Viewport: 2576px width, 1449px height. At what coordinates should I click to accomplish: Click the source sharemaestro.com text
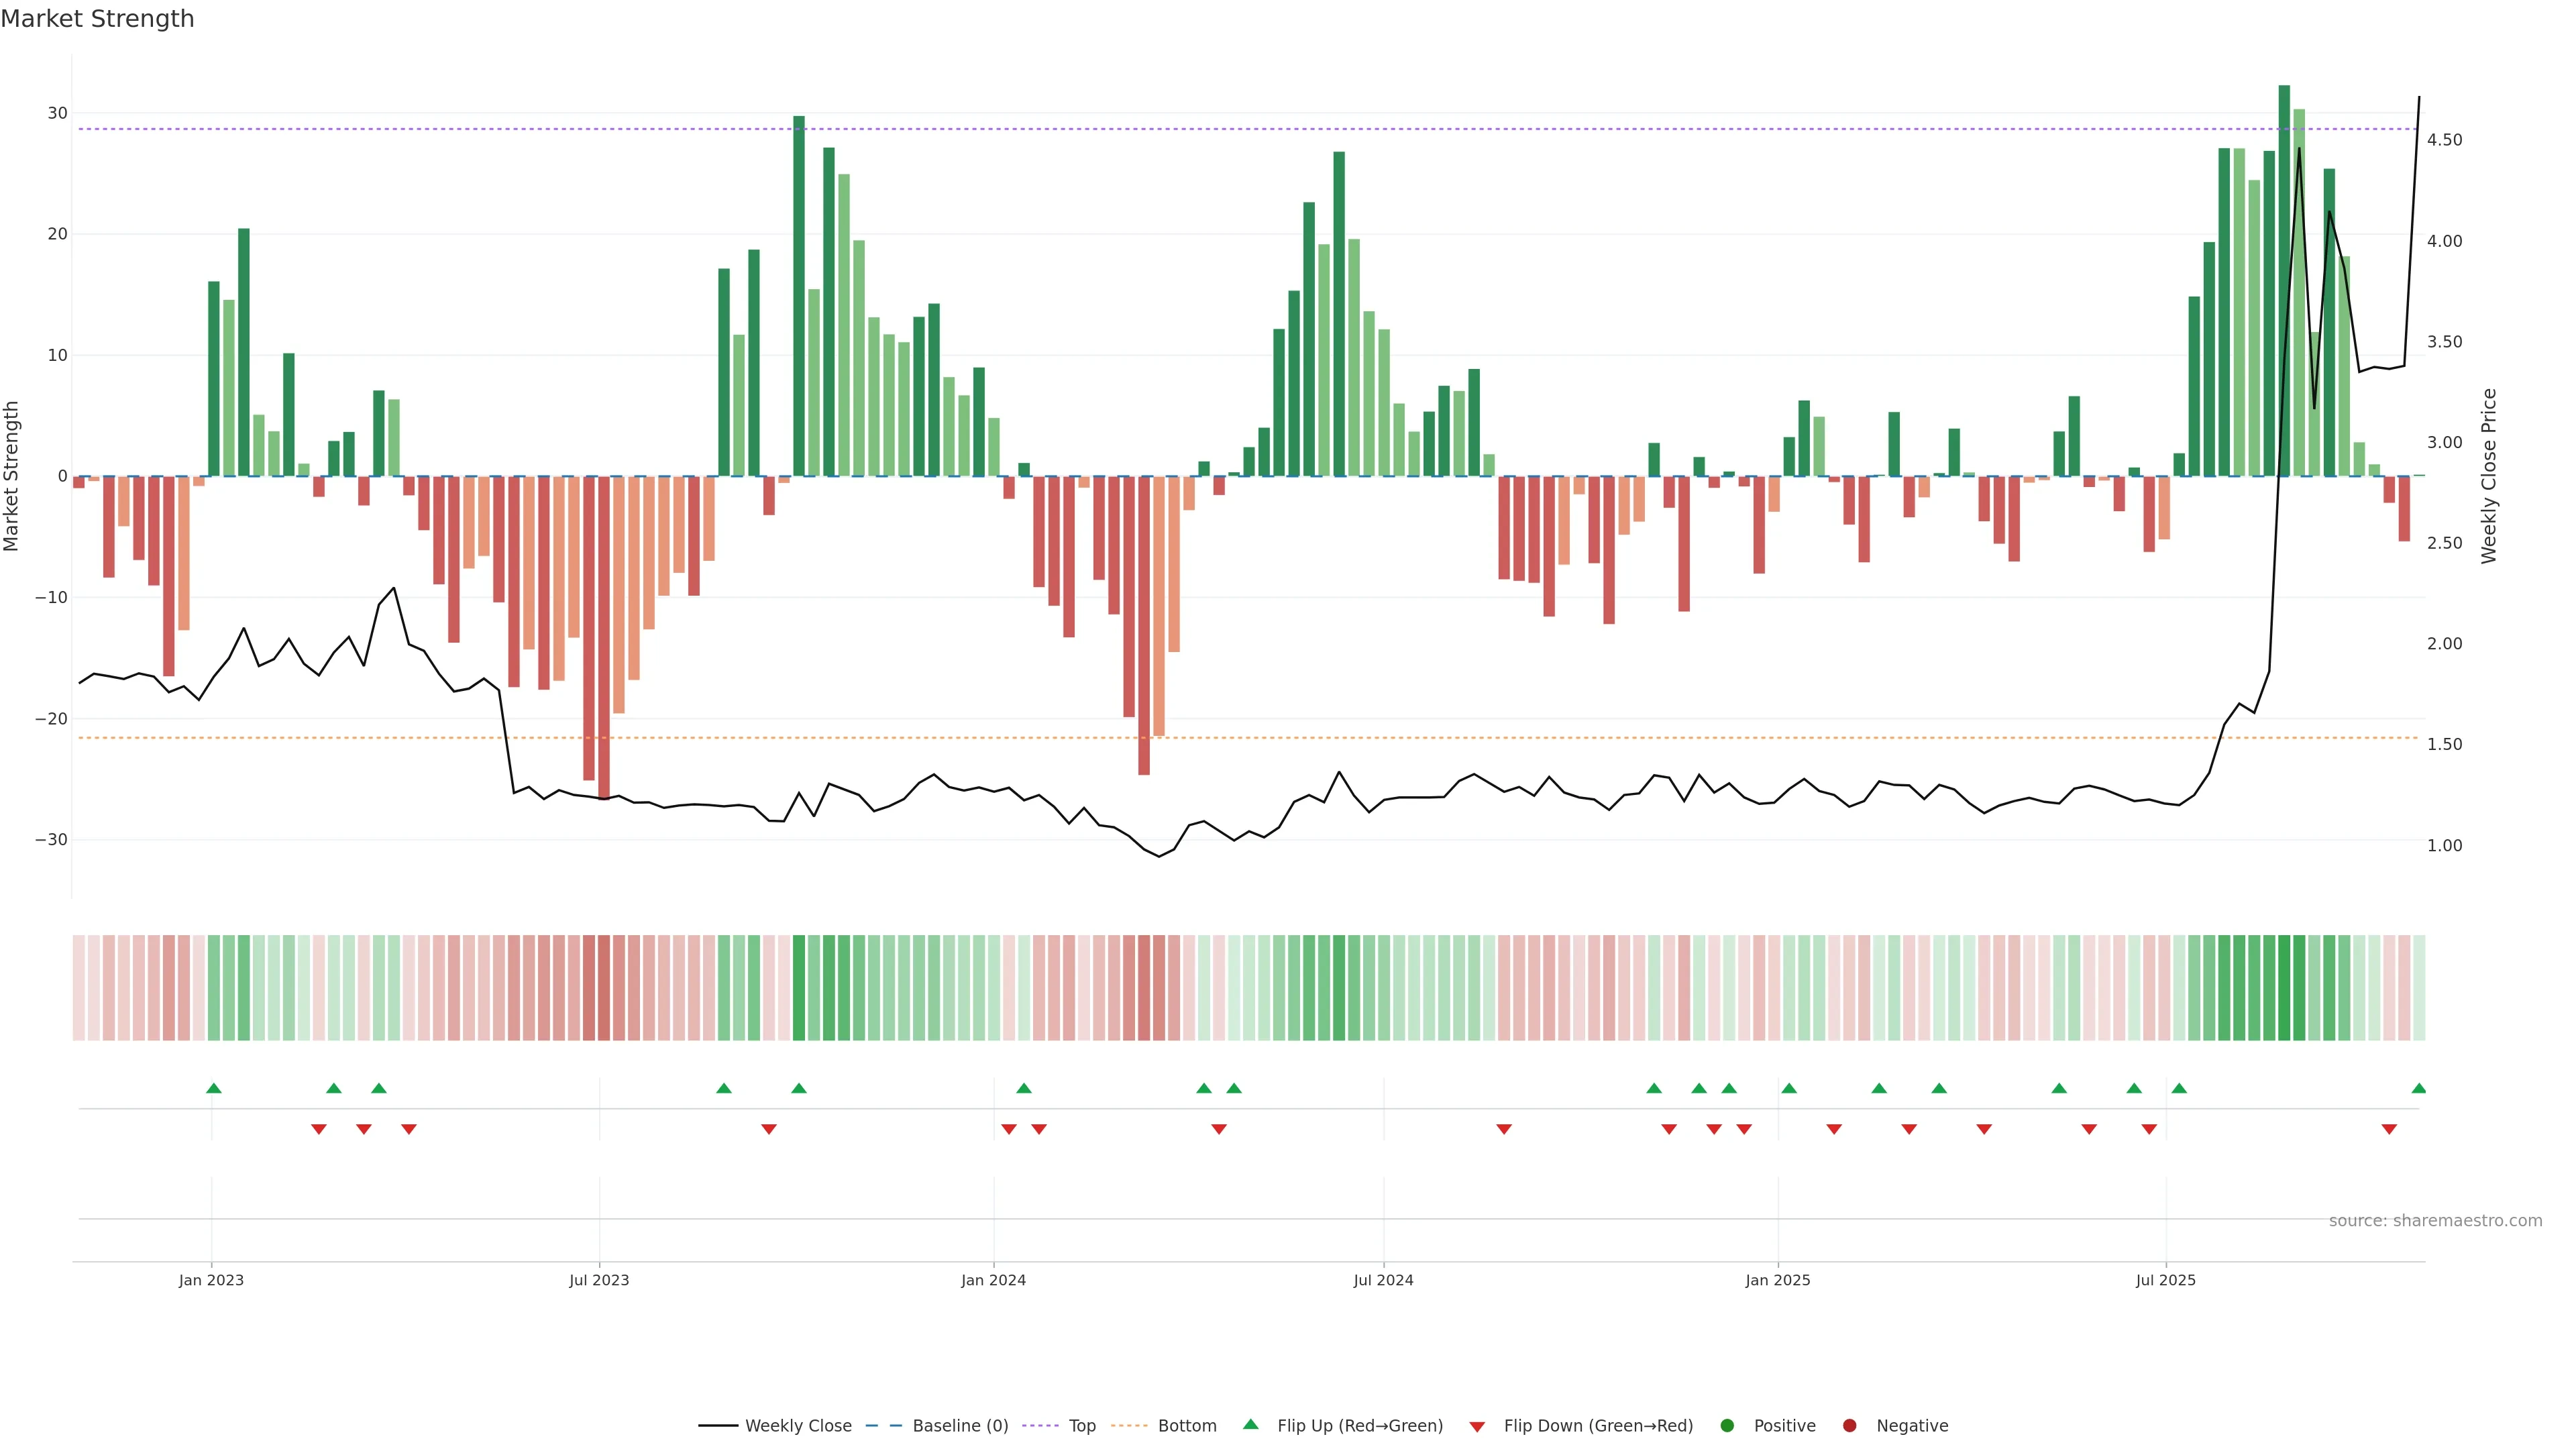coord(2435,1220)
